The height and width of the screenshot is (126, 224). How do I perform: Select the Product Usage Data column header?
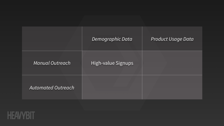point(172,39)
